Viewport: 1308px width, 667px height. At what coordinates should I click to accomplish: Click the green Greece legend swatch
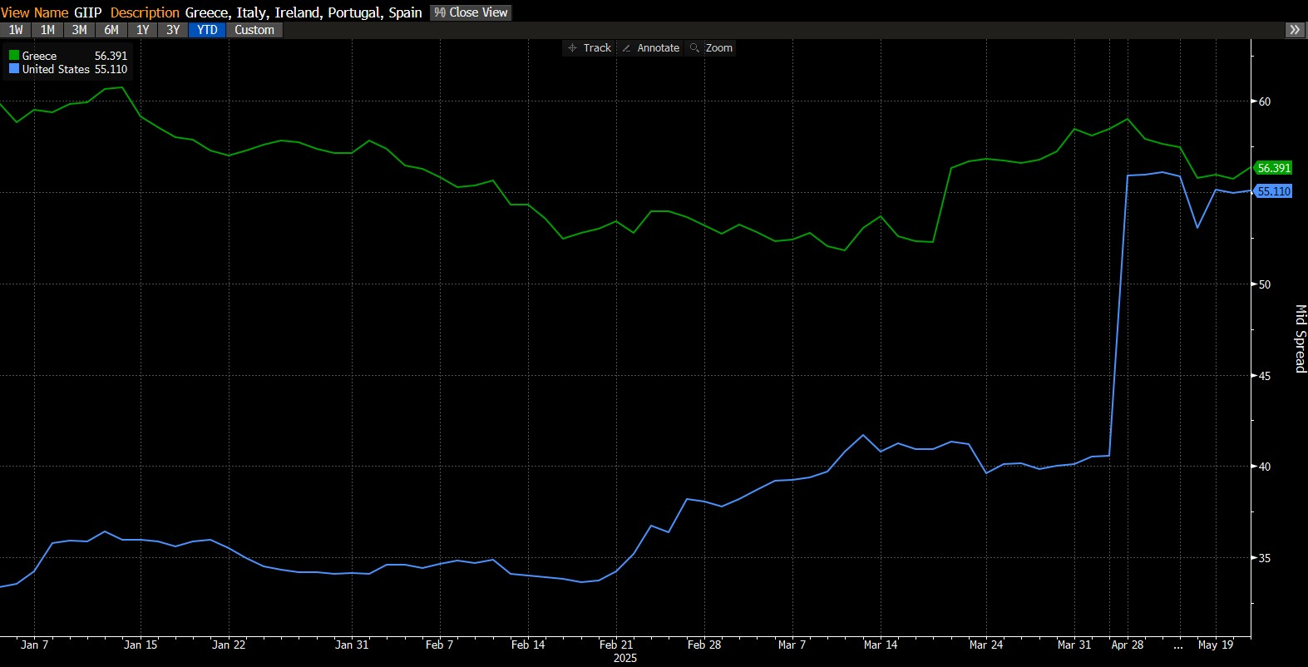(14, 56)
